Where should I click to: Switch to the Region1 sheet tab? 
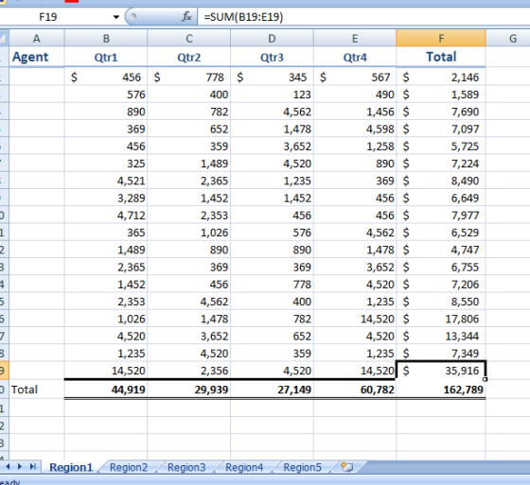point(71,467)
